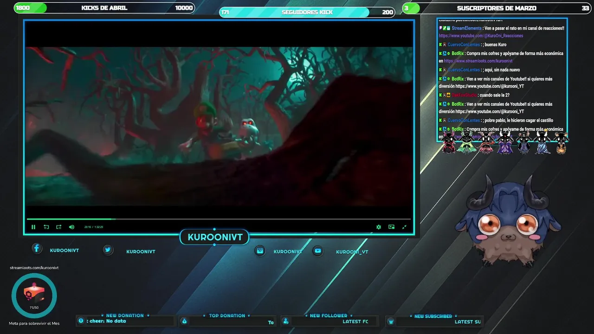Click CuervoConLentes on the 'buenas Kuro' message
Screen dimensions: 594x334
click(x=464, y=45)
